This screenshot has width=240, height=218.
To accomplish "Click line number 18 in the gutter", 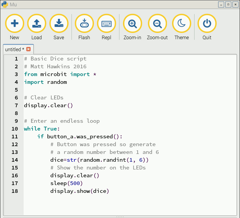I will coord(15,191).
